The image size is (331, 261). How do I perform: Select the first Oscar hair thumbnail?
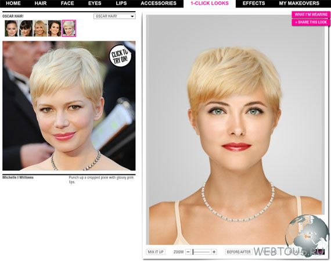12,28
